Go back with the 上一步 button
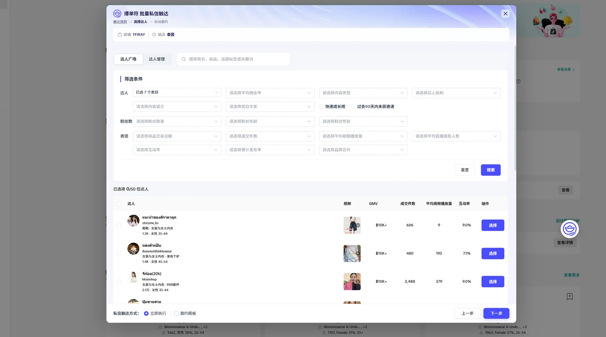 467,314
